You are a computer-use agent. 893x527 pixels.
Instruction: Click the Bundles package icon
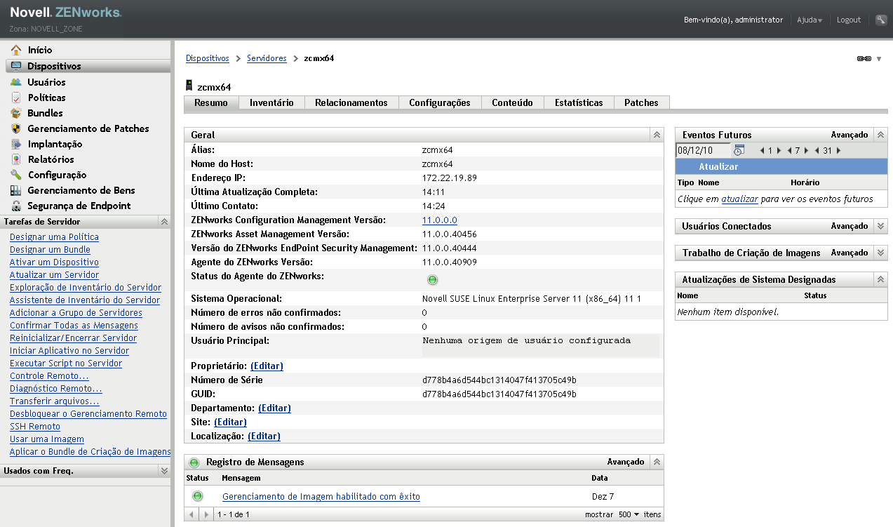point(15,113)
